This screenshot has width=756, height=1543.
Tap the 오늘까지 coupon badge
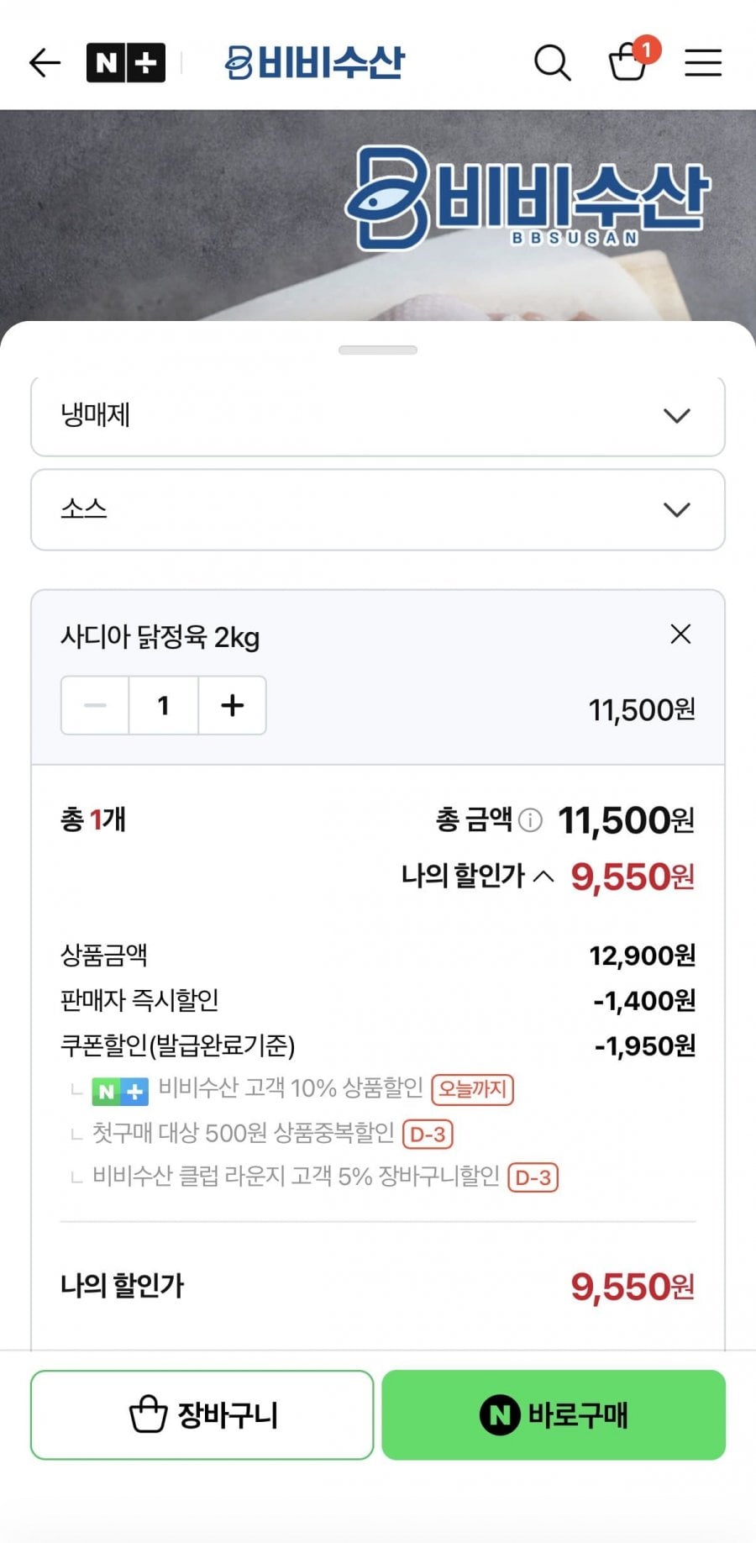click(x=473, y=1090)
